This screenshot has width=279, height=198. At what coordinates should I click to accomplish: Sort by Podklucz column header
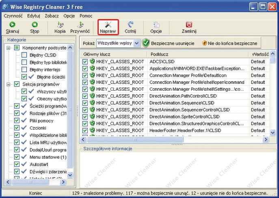click(x=198, y=54)
